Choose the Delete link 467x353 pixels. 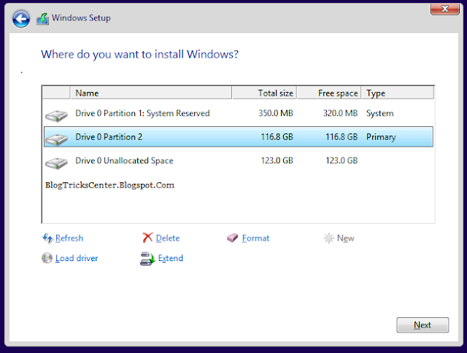(x=168, y=238)
